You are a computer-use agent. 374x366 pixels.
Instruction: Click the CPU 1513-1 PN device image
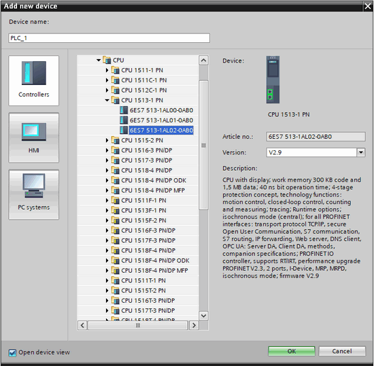pos(273,80)
